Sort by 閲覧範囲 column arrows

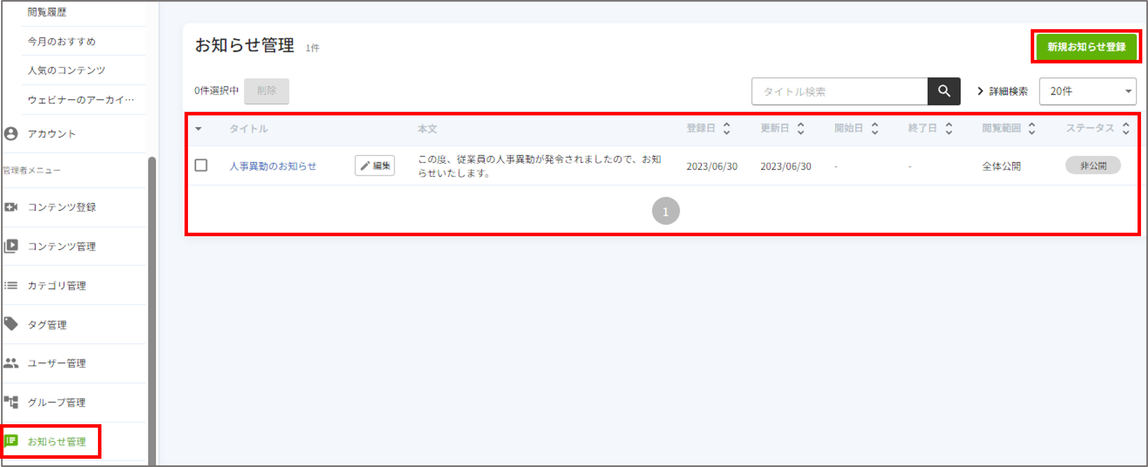click(1031, 129)
